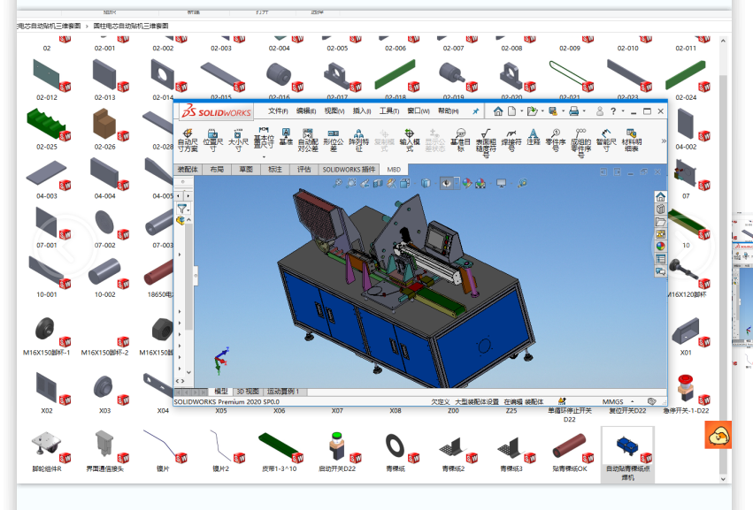Viewport: 753px width, 510px height.
Task: Switch to the 评估 tab
Action: 304,169
